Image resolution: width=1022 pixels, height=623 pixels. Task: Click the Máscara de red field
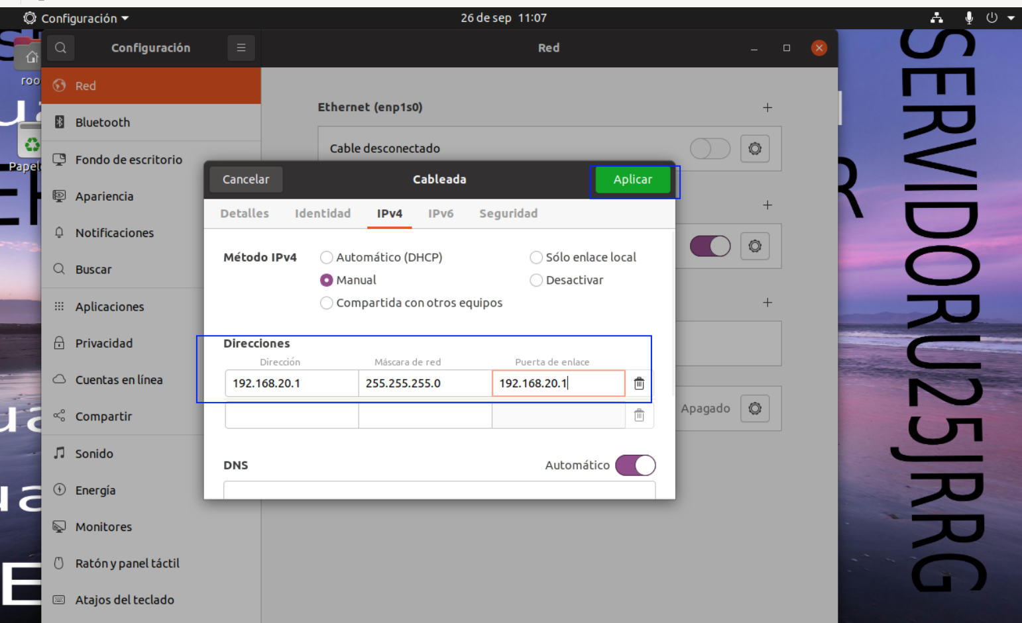pos(425,383)
